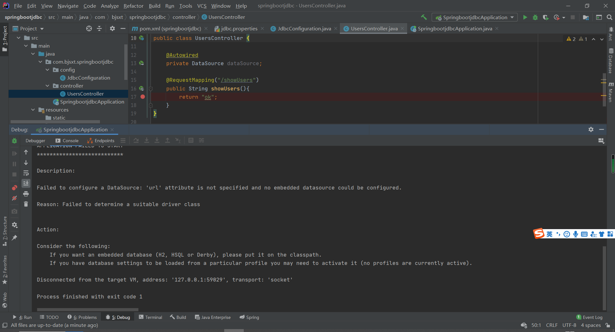
Task: Open the Terminal tool window
Action: coord(151,317)
